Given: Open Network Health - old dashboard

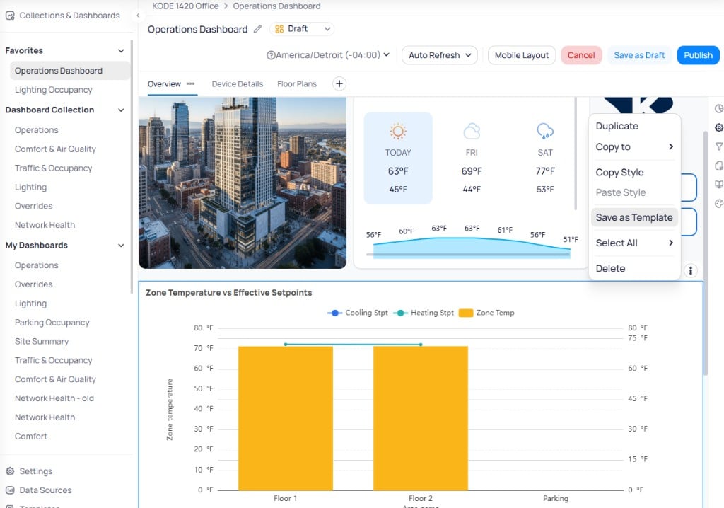Looking at the screenshot, I should click(54, 398).
